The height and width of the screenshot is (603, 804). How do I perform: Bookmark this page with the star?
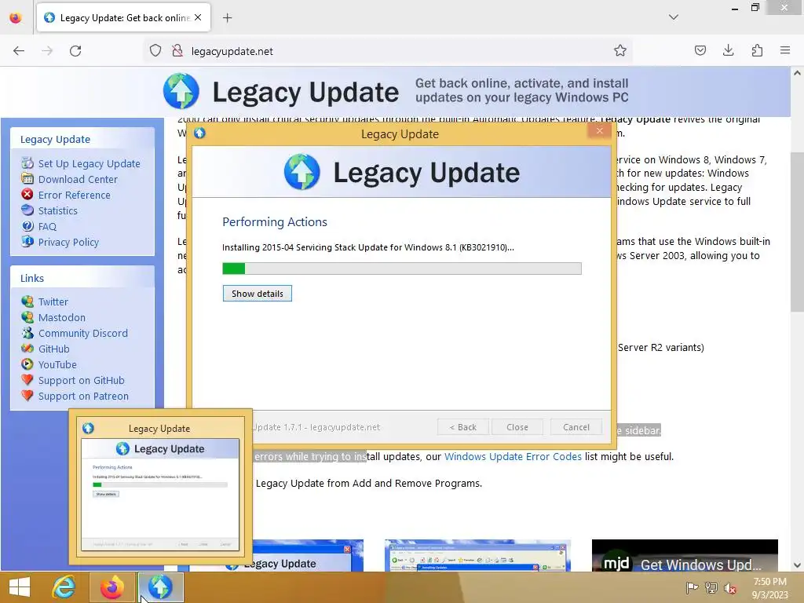(620, 50)
